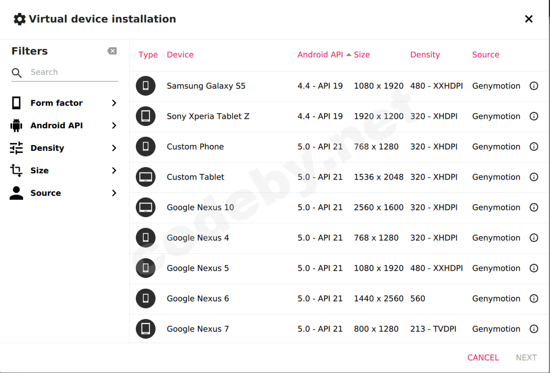Expand the Source filter
The width and height of the screenshot is (550, 373).
[x=64, y=193]
